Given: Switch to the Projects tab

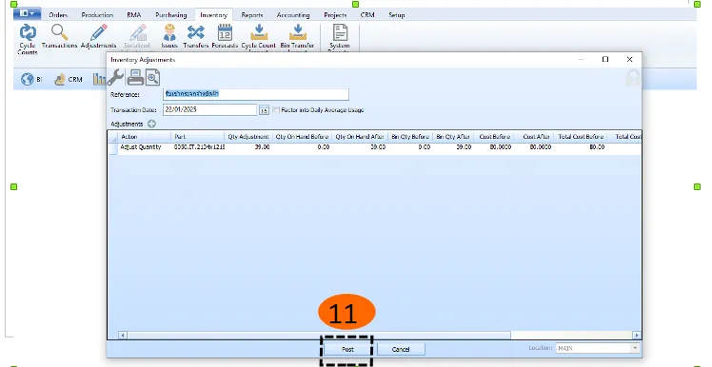Looking at the screenshot, I should (x=335, y=15).
